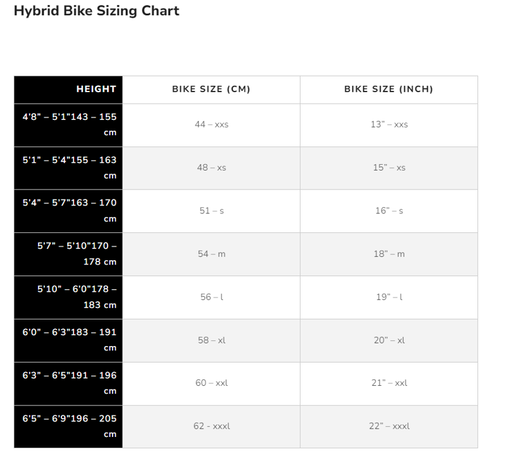Select the BIKE SIZE (CM) column header

click(211, 89)
